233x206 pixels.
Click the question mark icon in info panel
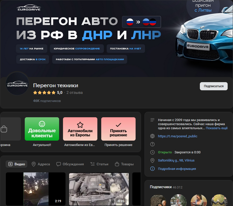[x=152, y=144]
